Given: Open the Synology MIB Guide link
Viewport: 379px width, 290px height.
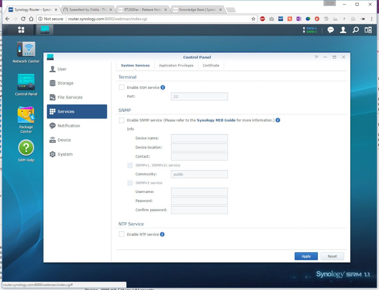Looking at the screenshot, I should 216,120.
